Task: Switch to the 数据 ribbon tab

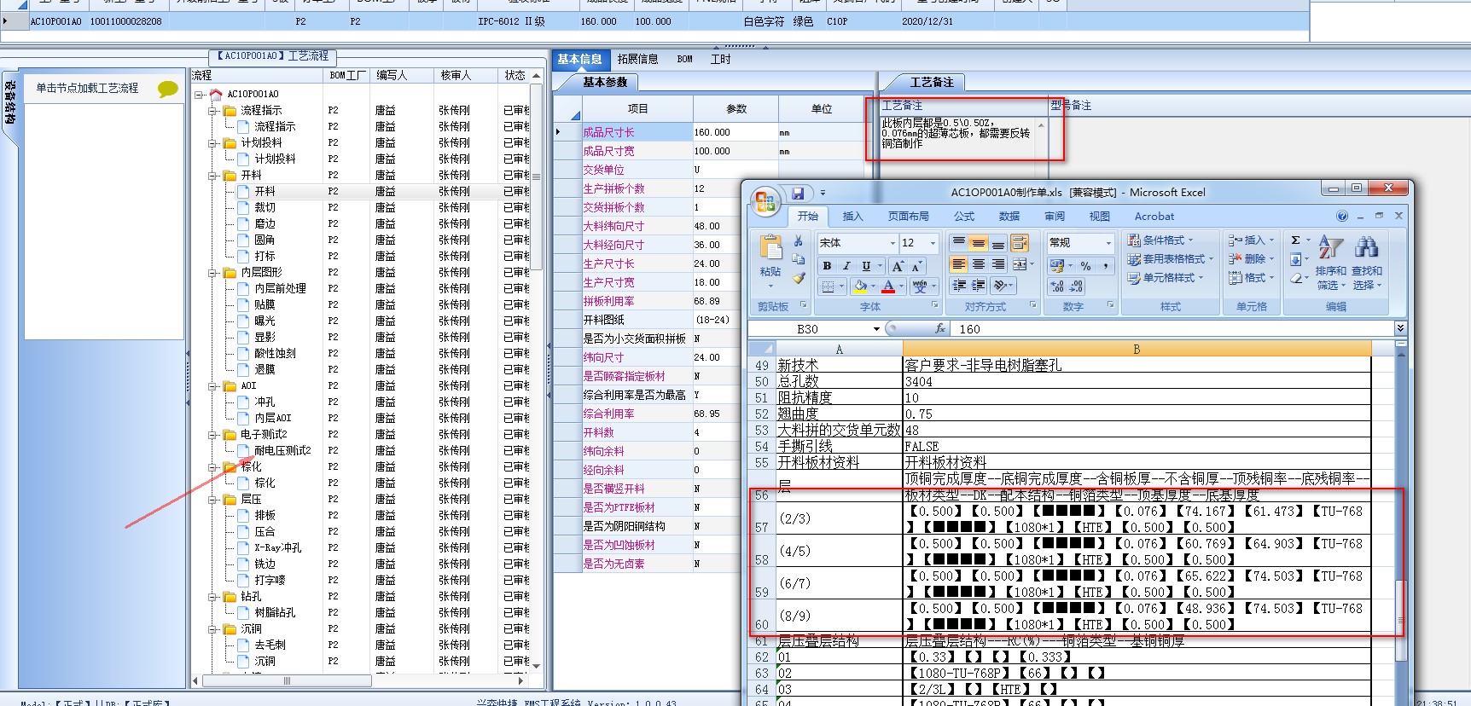Action: pyautogui.click(x=1009, y=217)
